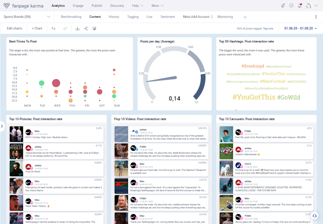Go to the Discovery section
The image size is (323, 224).
point(117,5)
